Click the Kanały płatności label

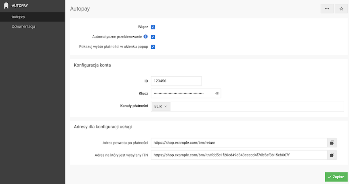pyautogui.click(x=134, y=106)
